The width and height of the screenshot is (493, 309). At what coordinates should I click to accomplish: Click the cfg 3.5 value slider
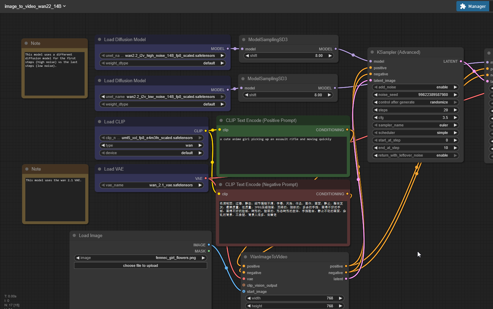point(415,118)
